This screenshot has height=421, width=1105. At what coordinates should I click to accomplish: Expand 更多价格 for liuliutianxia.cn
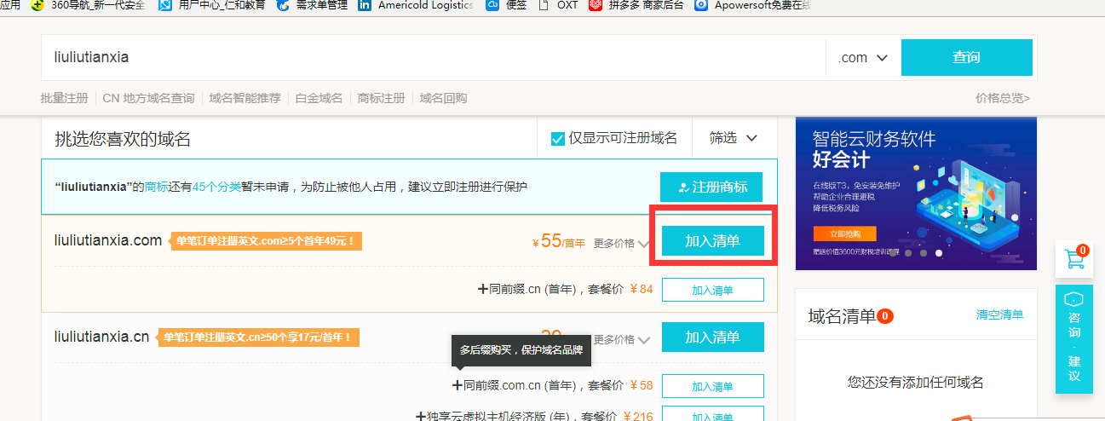click(622, 339)
